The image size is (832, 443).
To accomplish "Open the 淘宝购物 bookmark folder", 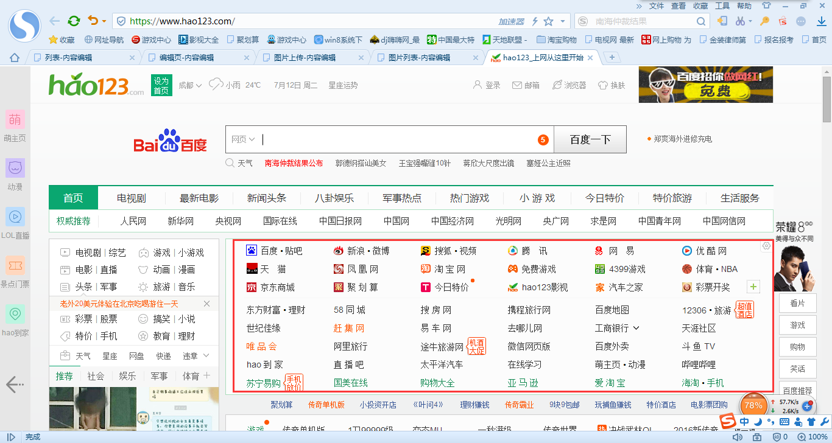I will pyautogui.click(x=557, y=40).
